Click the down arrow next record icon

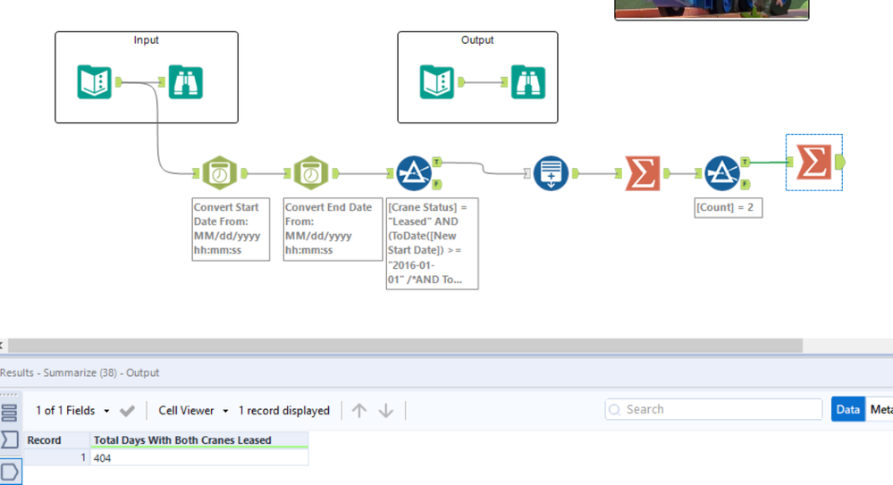(386, 411)
